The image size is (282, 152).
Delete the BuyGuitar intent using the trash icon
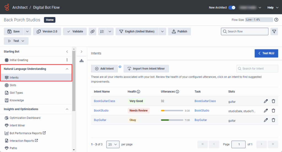[x=273, y=120]
